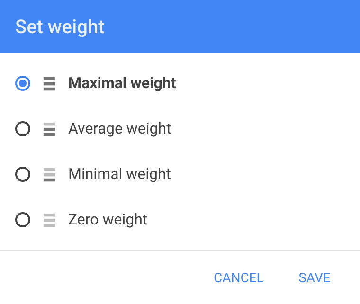The image size is (360, 304).
Task: Click the "Zero weight" label text
Action: (108, 220)
